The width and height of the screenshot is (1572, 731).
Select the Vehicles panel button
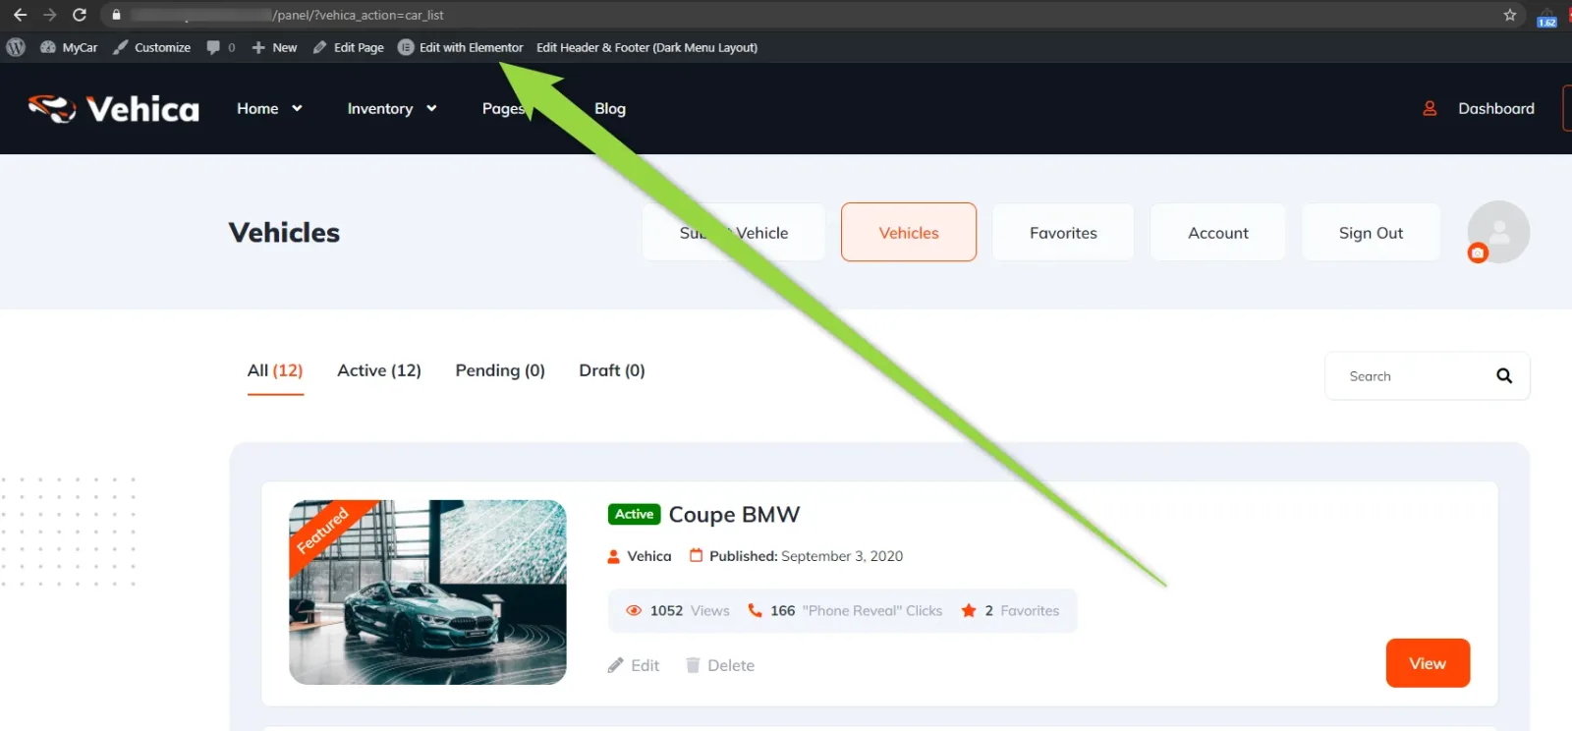click(909, 232)
